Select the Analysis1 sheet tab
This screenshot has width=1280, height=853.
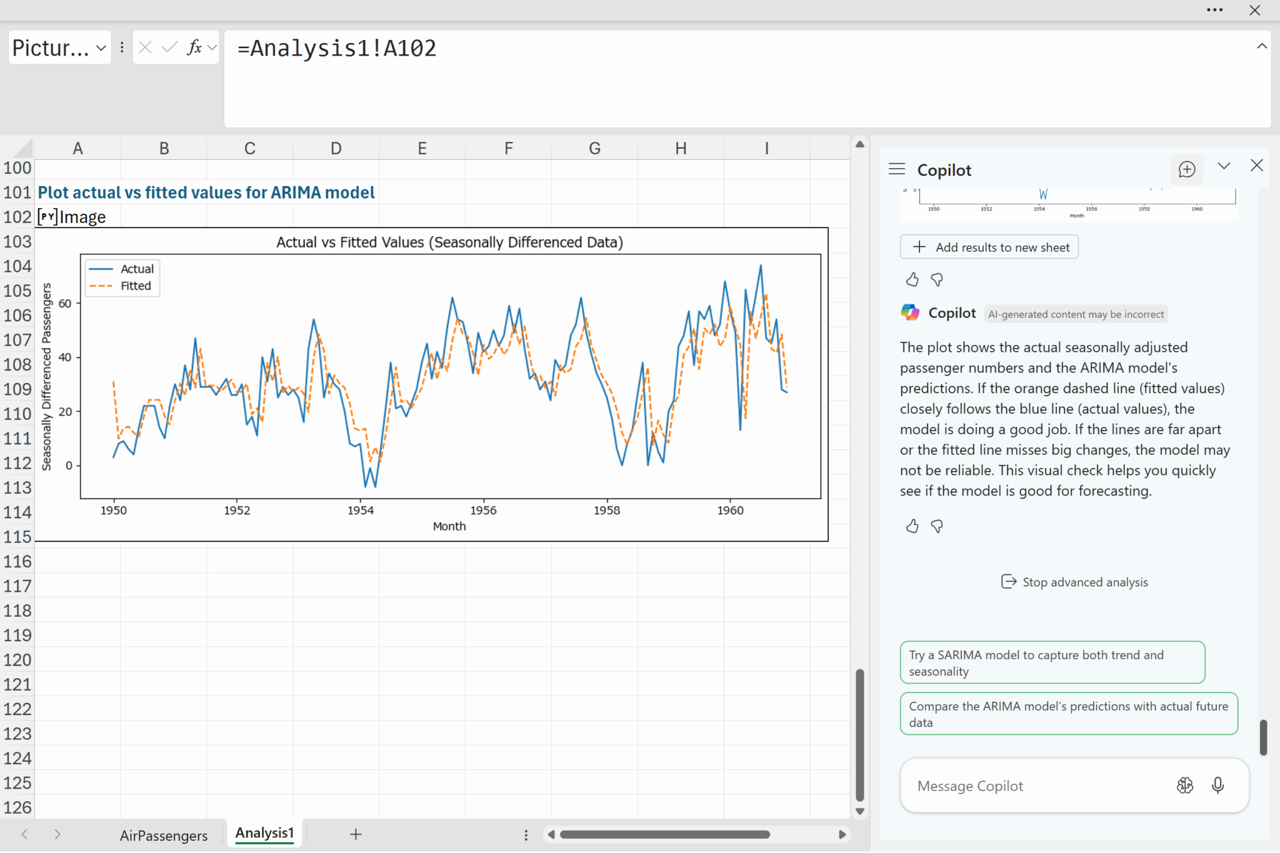point(264,834)
